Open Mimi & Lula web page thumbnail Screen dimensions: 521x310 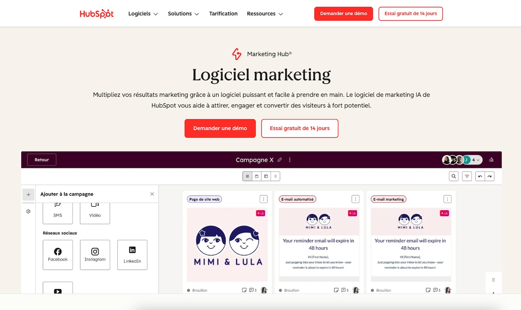coord(227,244)
